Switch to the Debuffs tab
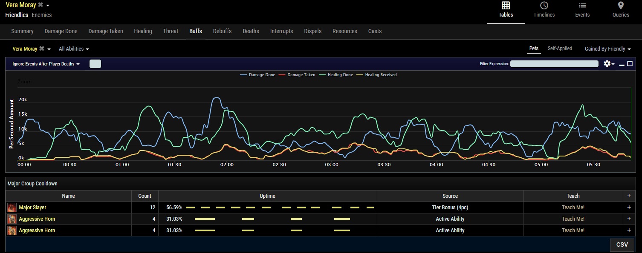Viewport: 642px width, 253px height. [x=222, y=31]
